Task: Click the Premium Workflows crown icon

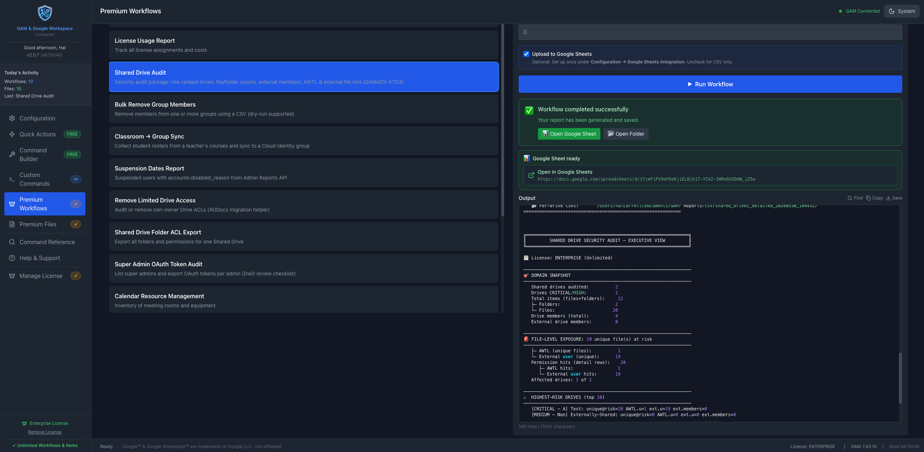Action: tap(12, 204)
